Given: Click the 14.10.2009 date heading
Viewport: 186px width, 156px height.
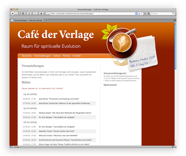Looking at the screenshot, I should [30, 94].
